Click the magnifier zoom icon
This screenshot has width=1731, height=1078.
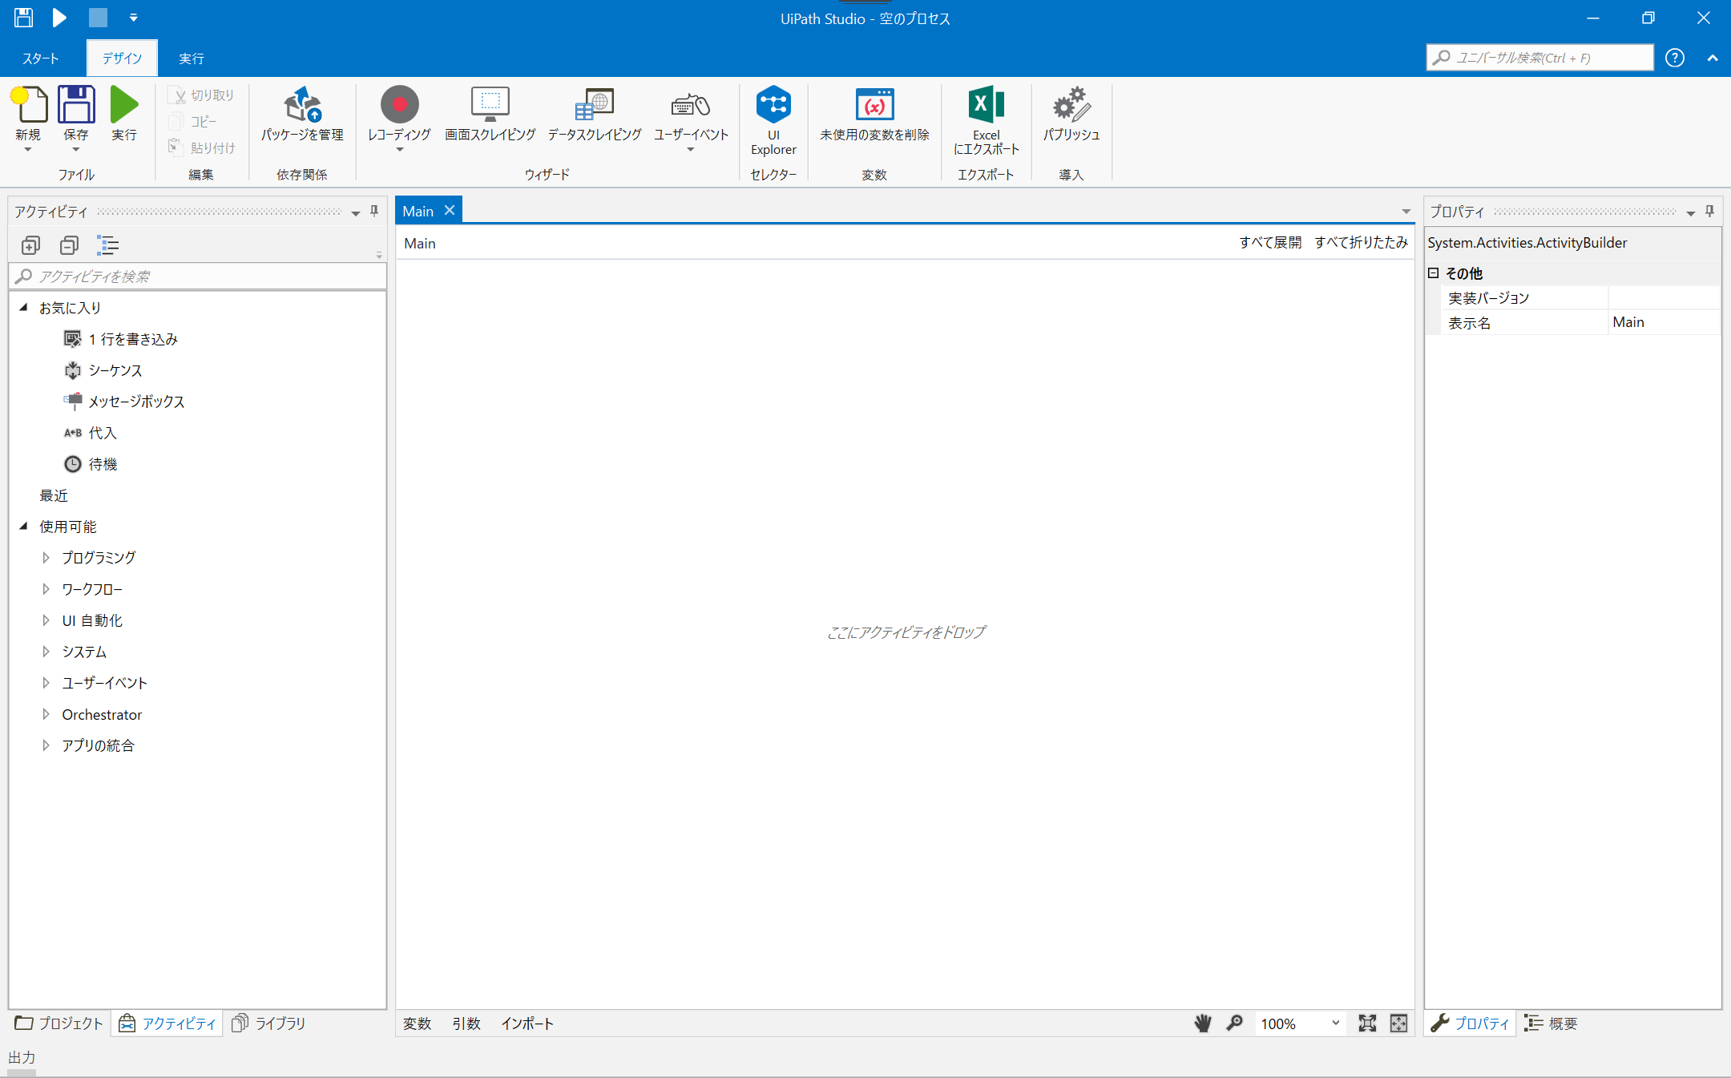(1235, 1023)
